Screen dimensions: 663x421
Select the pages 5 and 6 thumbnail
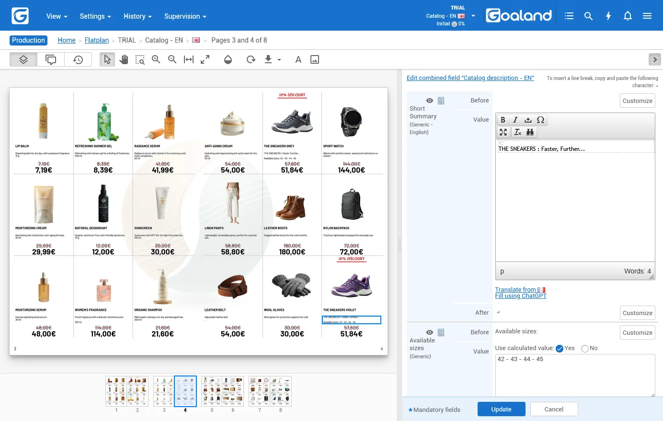point(222,391)
